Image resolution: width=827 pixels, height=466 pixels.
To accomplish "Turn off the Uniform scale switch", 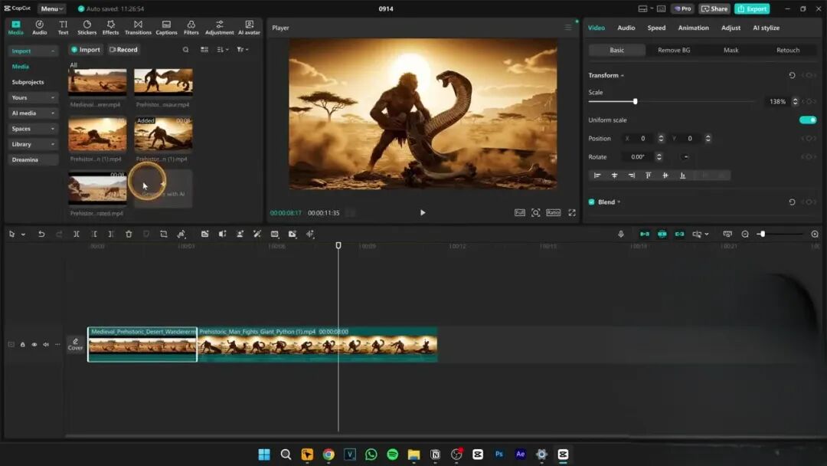I will pyautogui.click(x=807, y=120).
